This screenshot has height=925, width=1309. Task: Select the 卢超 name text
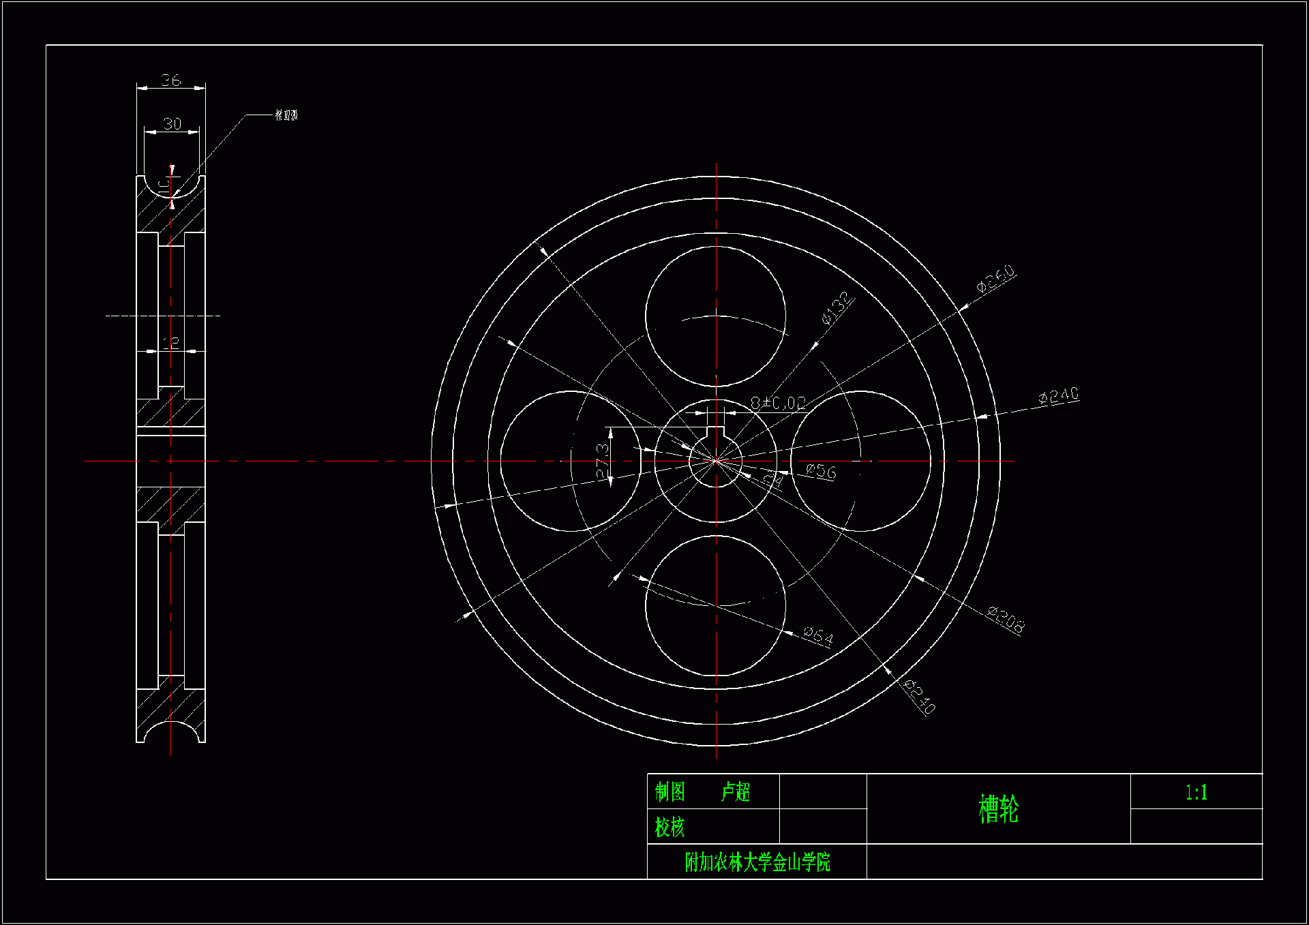click(735, 791)
